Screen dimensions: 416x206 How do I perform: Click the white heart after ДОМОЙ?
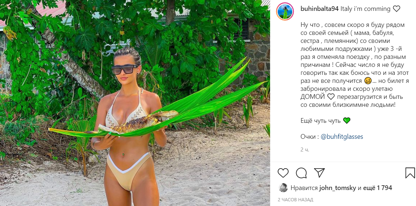(331, 97)
